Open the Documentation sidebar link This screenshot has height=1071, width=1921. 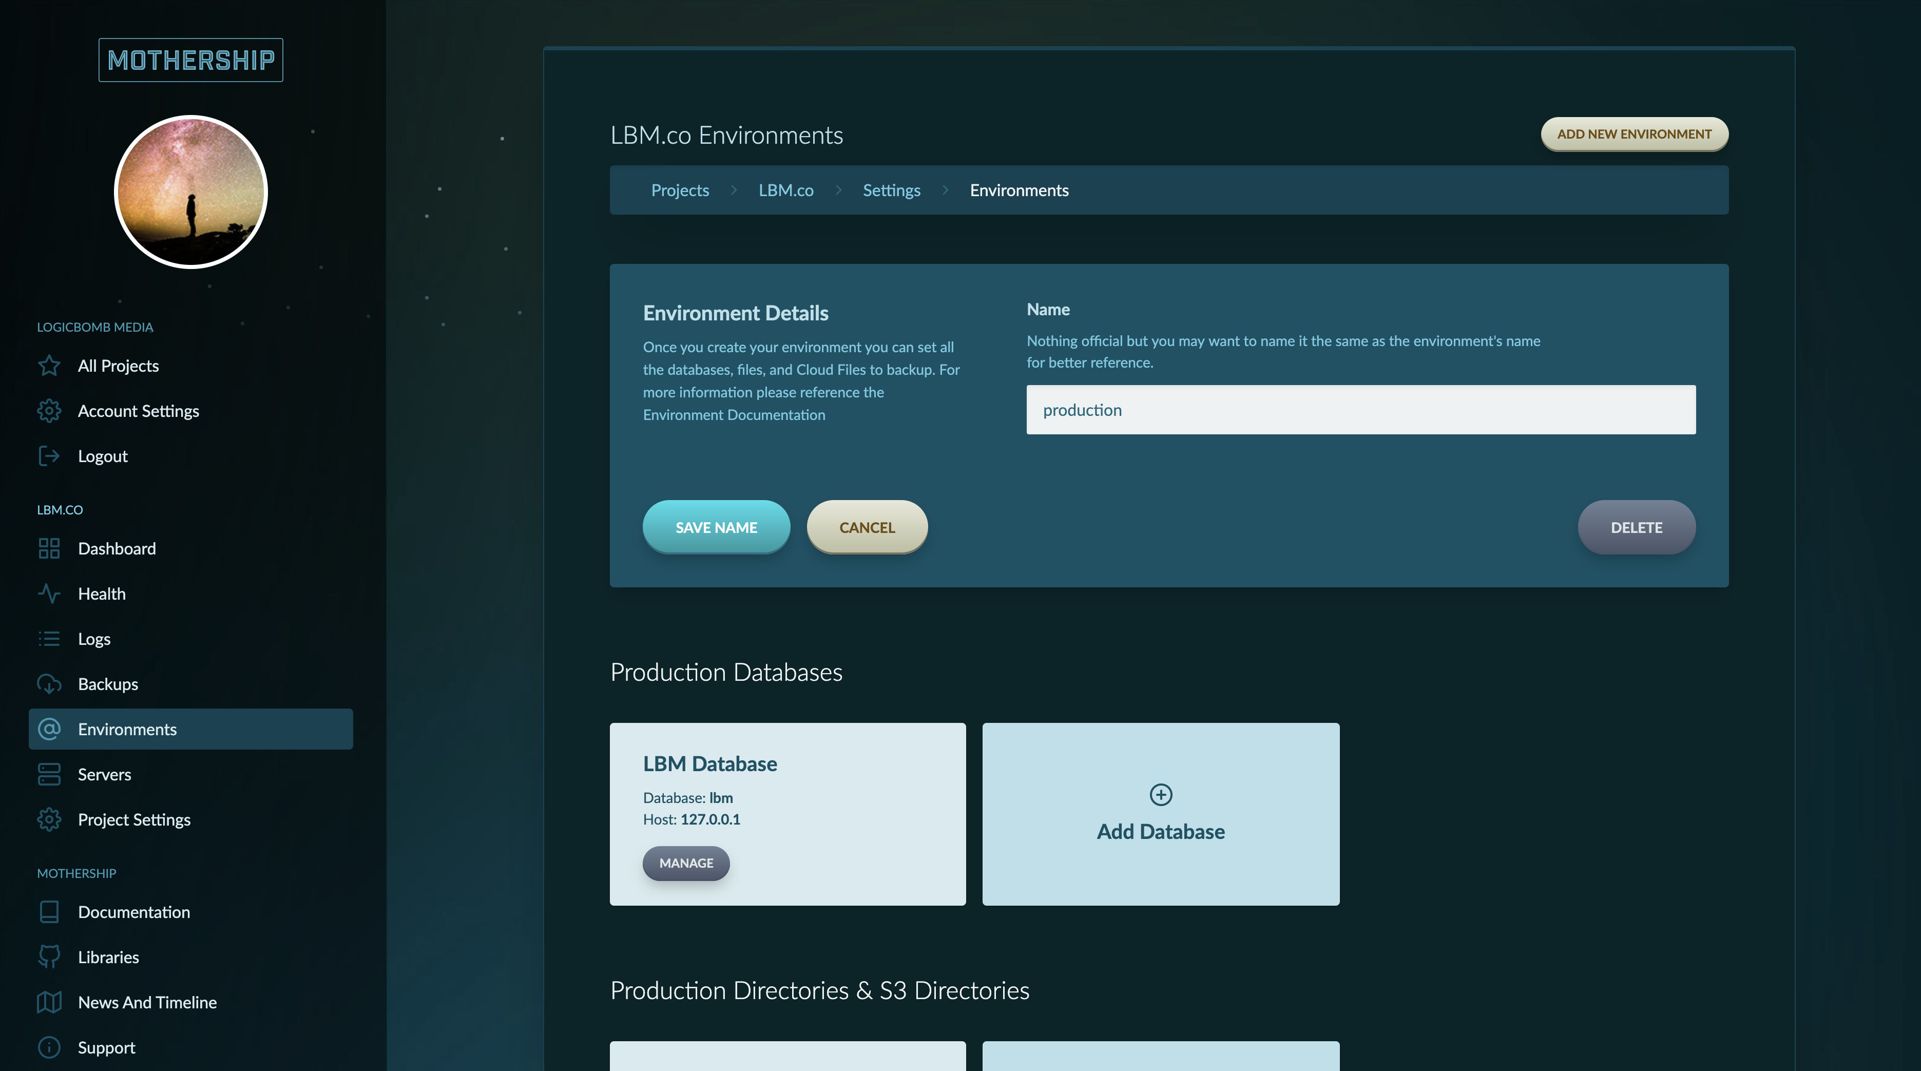(191, 911)
